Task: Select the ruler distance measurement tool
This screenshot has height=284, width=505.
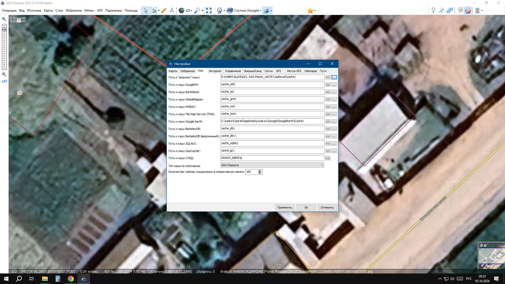Action: pos(163,11)
